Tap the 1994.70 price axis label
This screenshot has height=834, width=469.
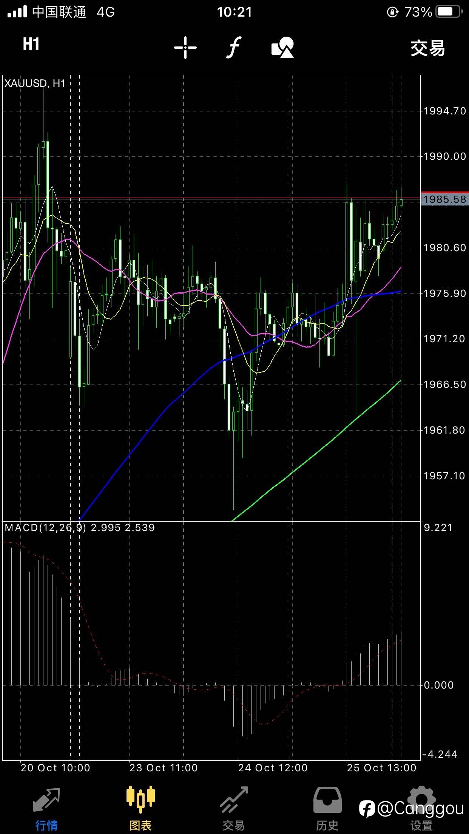(445, 111)
